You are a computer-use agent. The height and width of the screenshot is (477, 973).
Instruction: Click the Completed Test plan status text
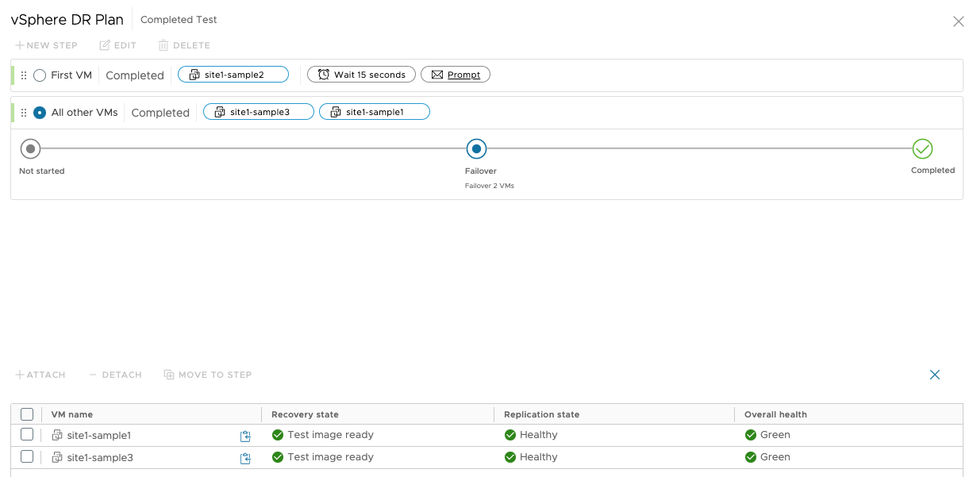(x=179, y=20)
